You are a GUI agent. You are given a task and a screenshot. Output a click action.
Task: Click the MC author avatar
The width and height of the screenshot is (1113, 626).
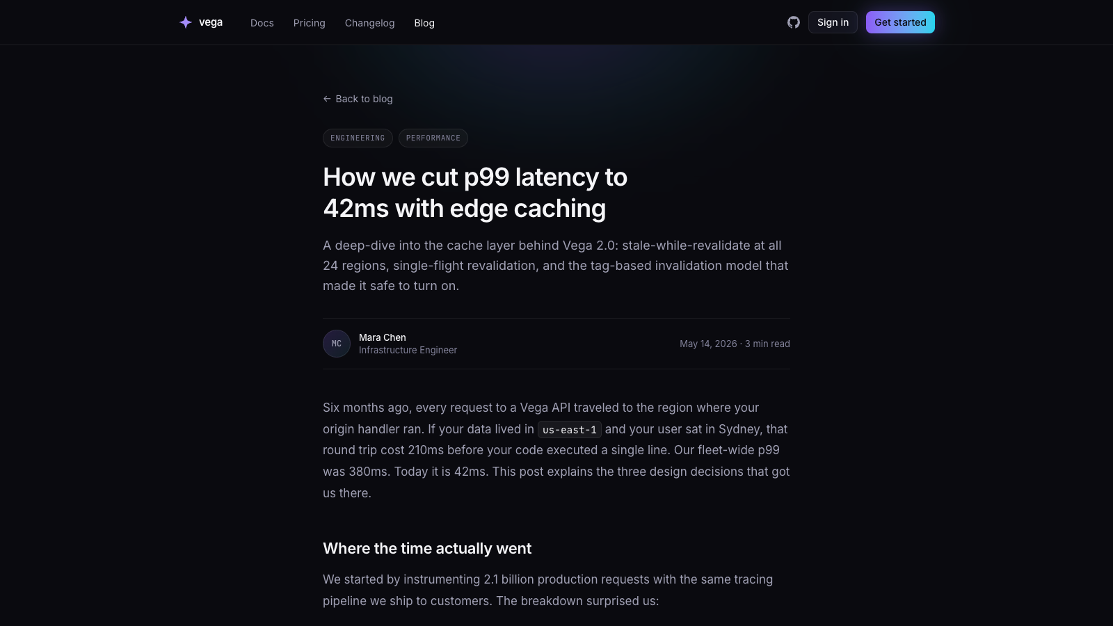pos(337,344)
